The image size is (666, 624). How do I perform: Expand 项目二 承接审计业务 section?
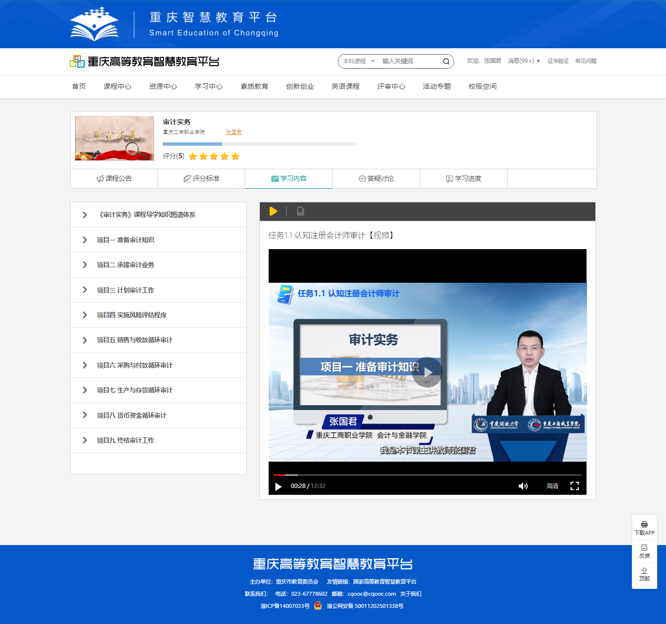click(x=158, y=265)
